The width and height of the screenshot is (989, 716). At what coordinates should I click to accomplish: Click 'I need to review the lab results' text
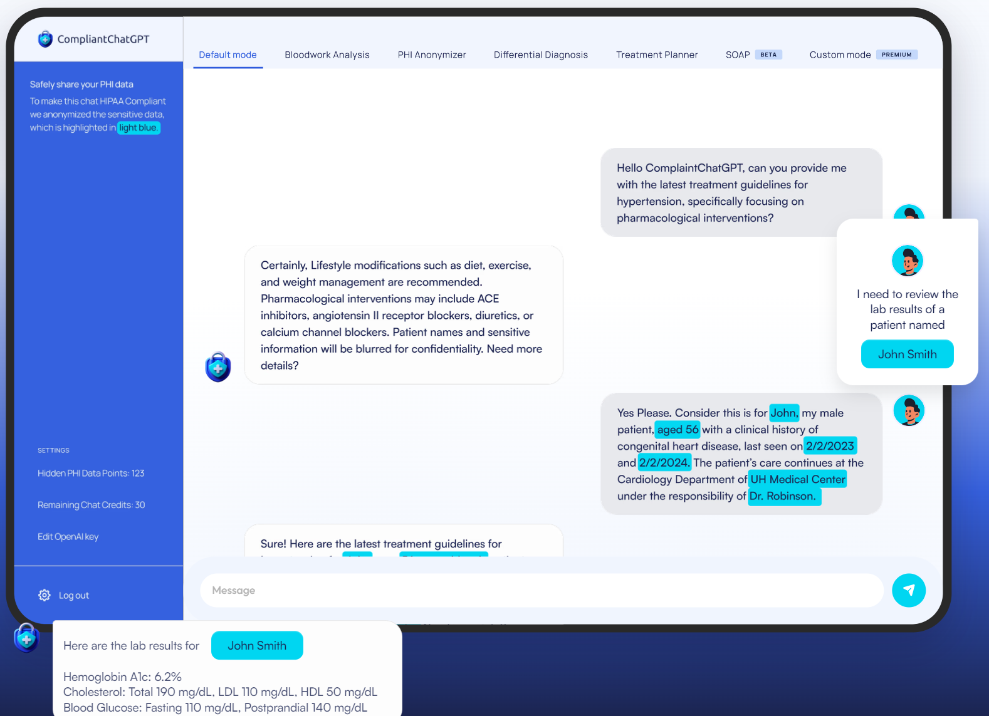908,309
